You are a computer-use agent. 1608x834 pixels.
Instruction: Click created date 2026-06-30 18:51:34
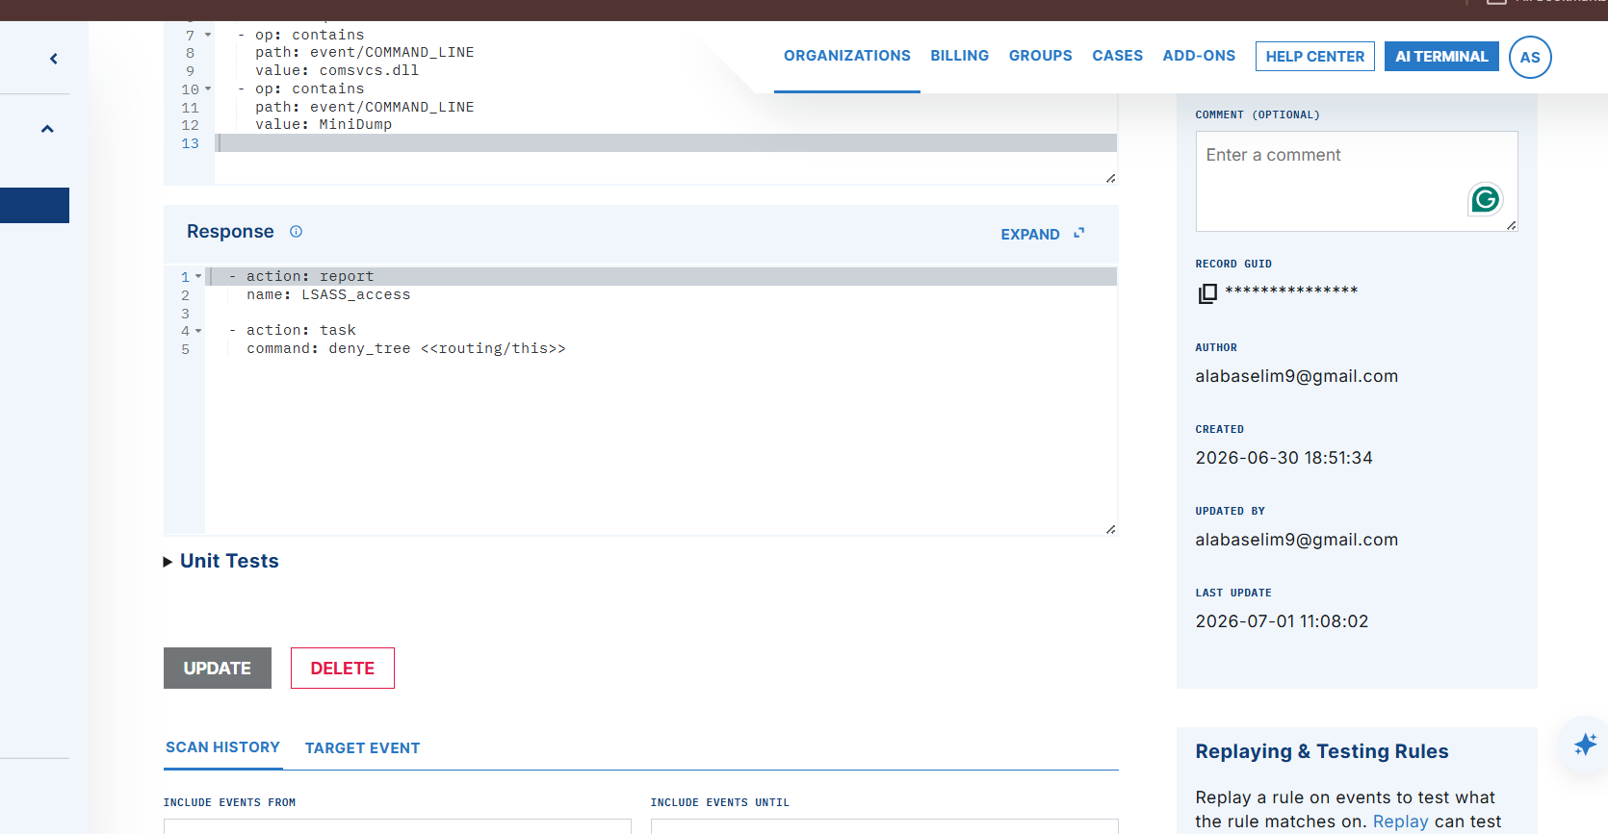pos(1284,458)
